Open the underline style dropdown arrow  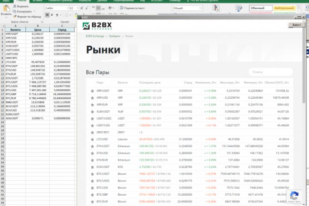(x=61, y=15)
